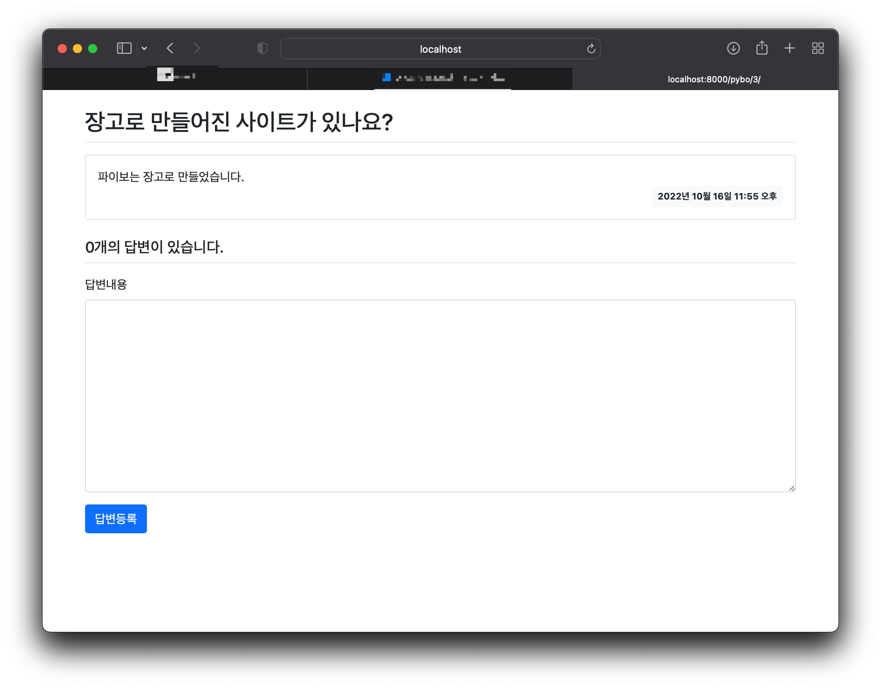Click the text area resize handle
881x688 pixels.
point(791,488)
